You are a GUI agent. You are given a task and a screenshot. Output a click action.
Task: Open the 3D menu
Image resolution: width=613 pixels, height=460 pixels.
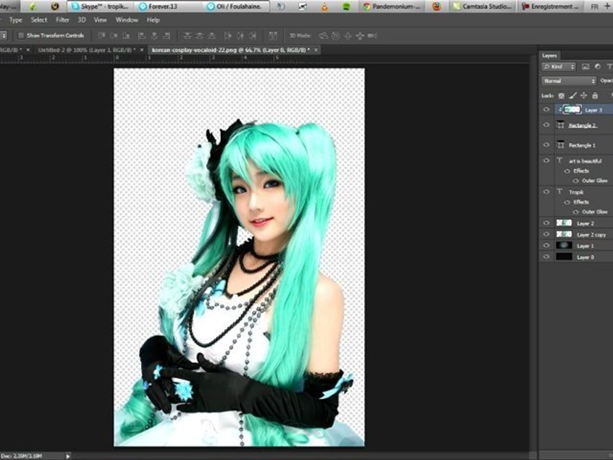pyautogui.click(x=81, y=20)
